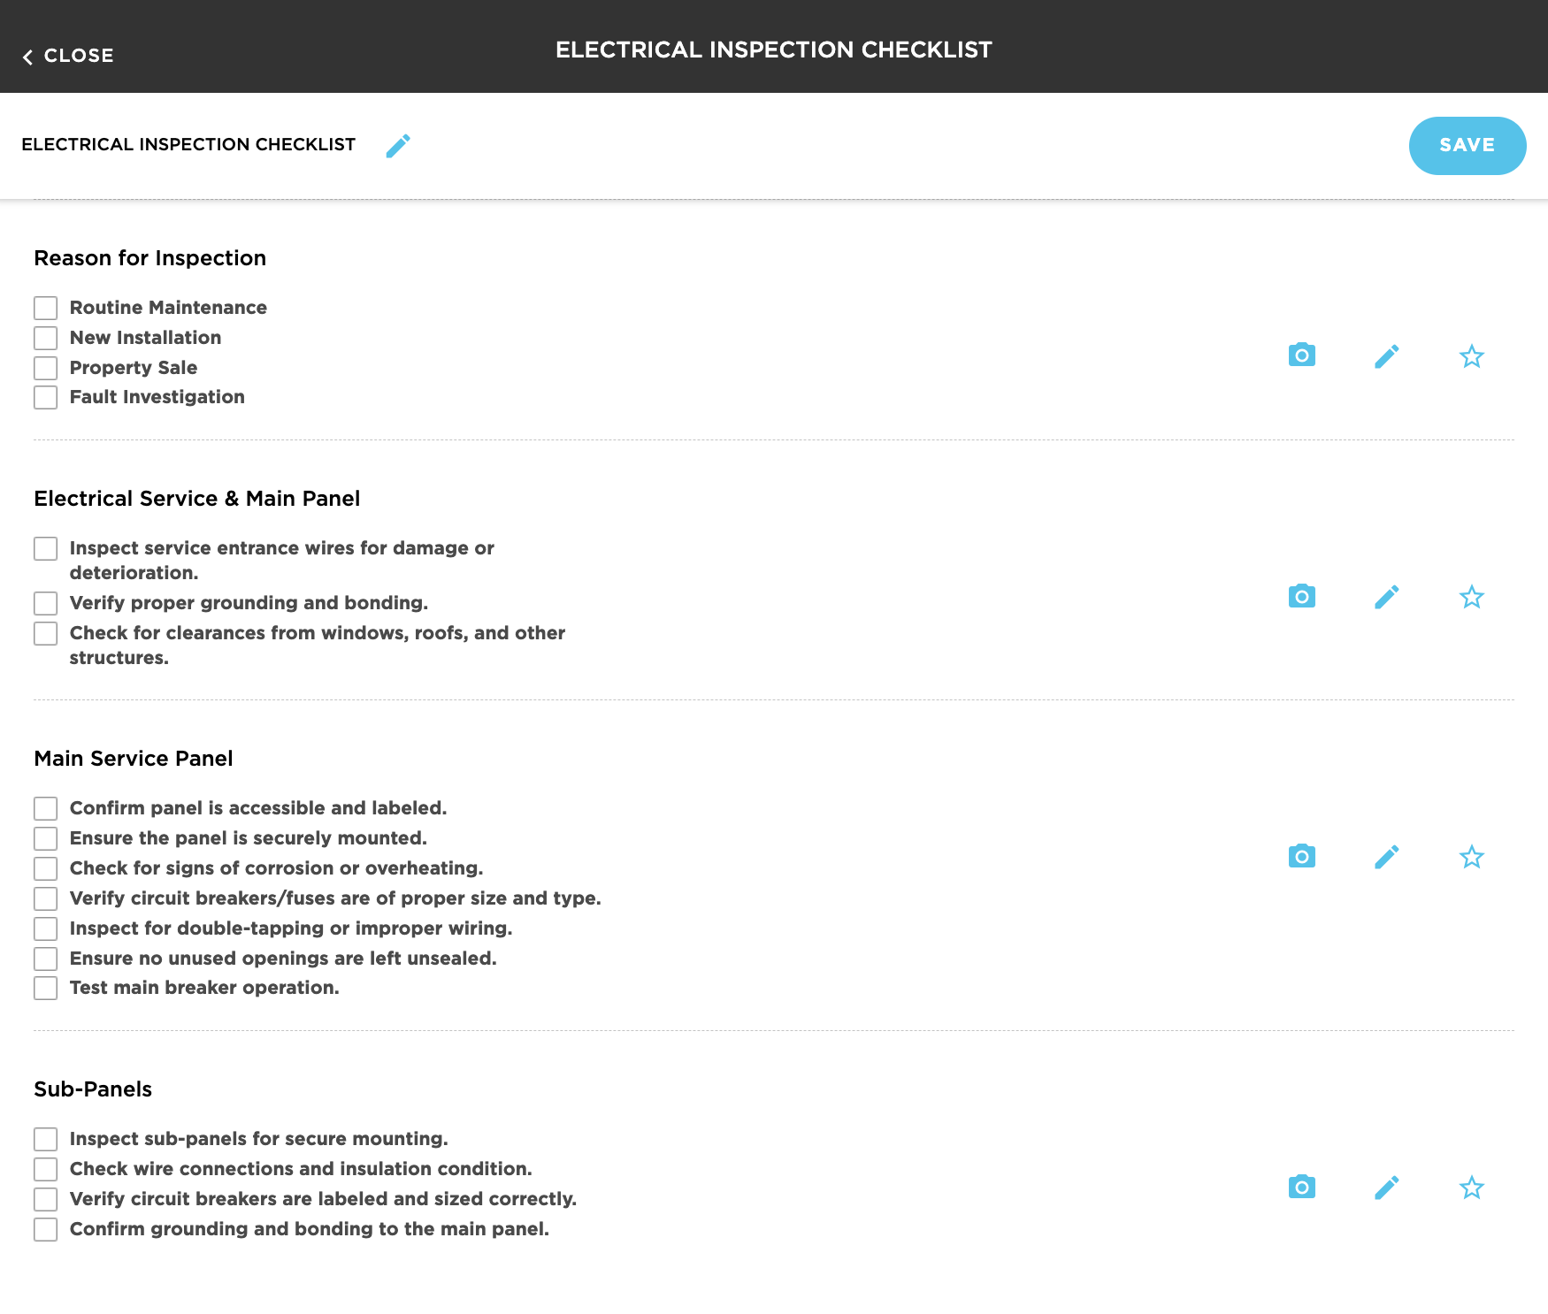Rename checklist title using pencil icon

pos(398,146)
